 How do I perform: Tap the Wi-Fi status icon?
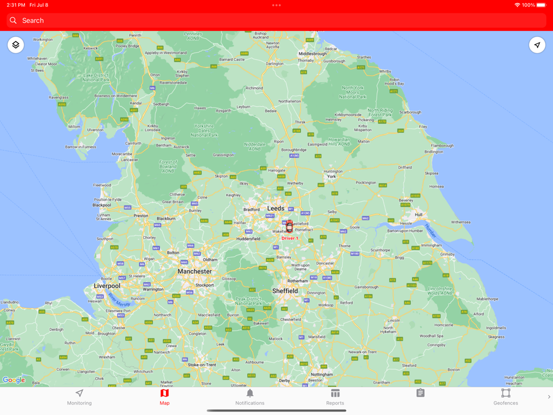517,5
